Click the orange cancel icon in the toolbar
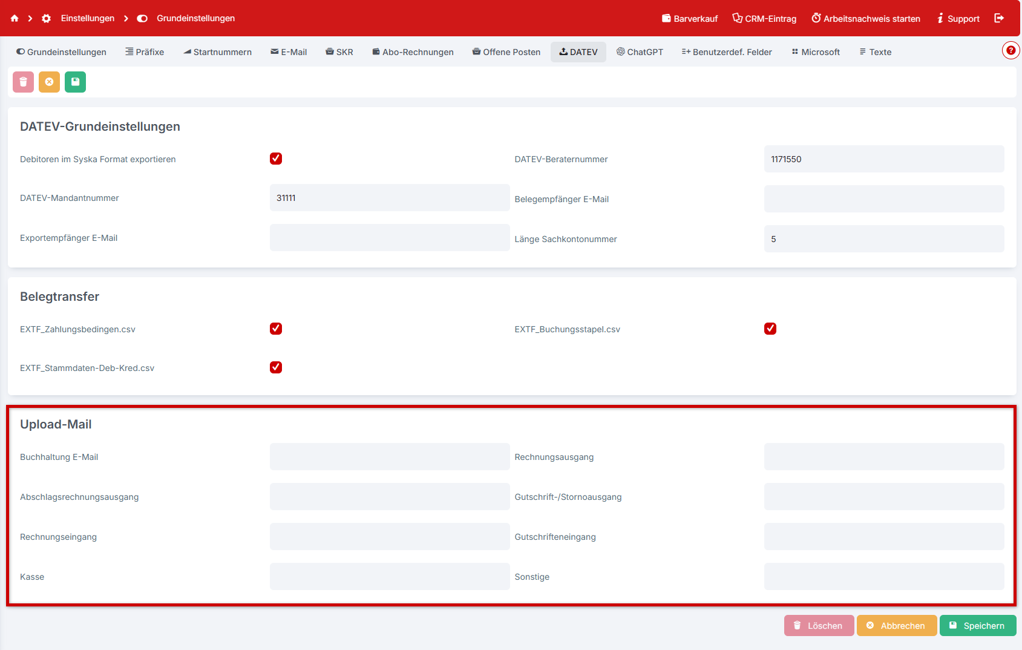Viewport: 1022px width, 650px height. tap(49, 82)
